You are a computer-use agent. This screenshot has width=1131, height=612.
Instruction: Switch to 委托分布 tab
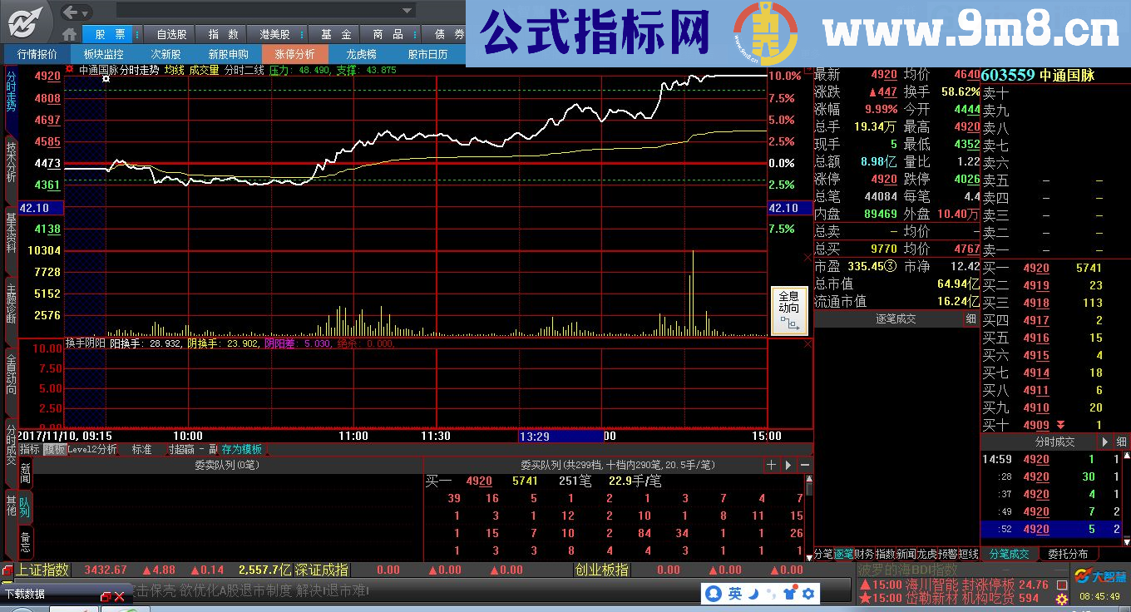pyautogui.click(x=1067, y=554)
